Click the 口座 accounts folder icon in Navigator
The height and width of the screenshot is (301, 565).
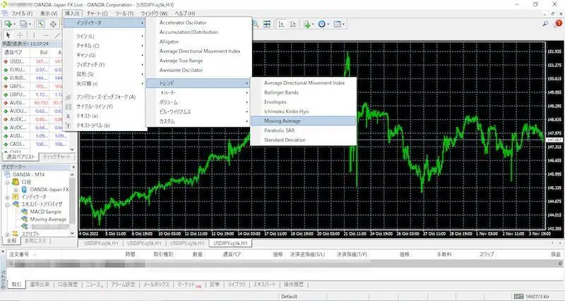pyautogui.click(x=15, y=182)
